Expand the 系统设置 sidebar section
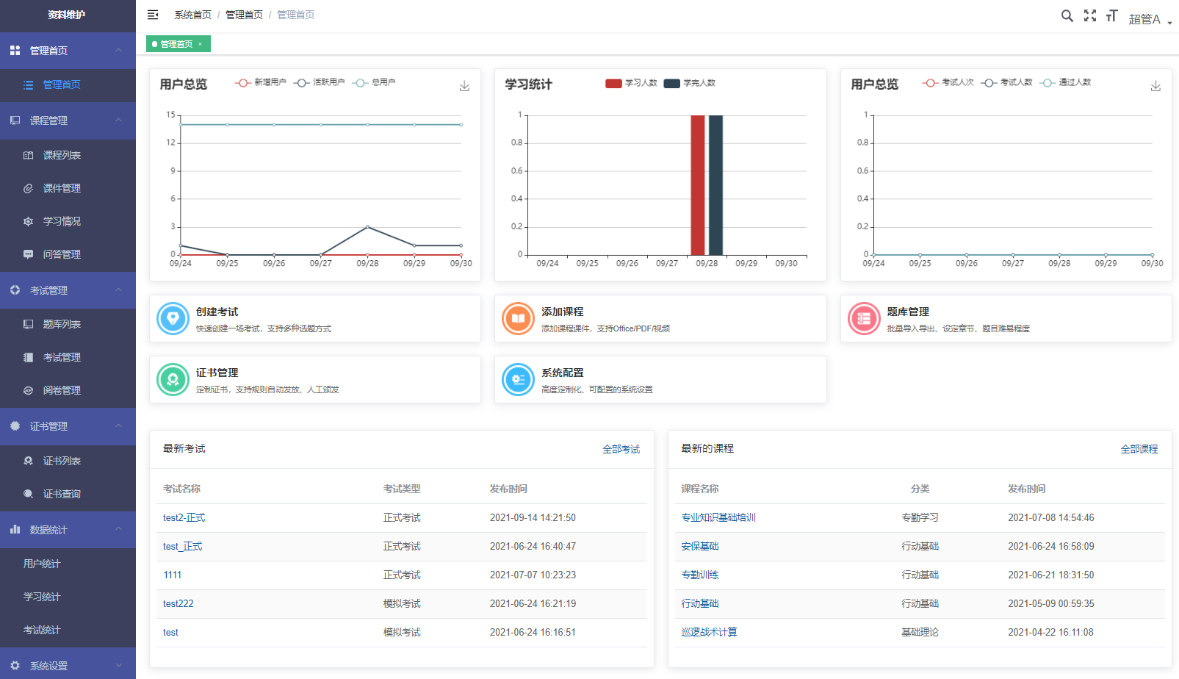 pyautogui.click(x=68, y=666)
